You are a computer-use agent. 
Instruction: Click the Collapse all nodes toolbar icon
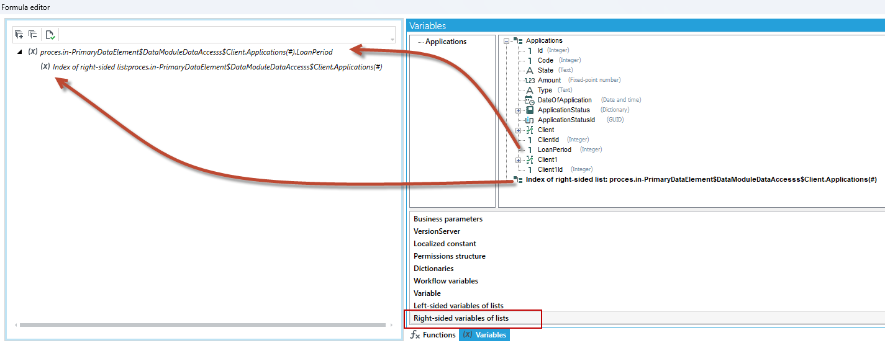(32, 35)
